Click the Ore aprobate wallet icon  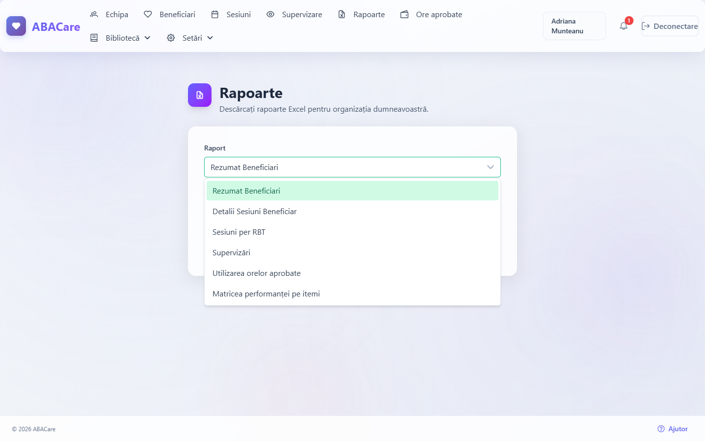404,14
